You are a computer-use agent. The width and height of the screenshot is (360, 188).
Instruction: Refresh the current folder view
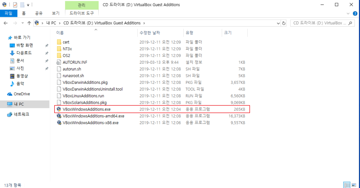(284, 23)
